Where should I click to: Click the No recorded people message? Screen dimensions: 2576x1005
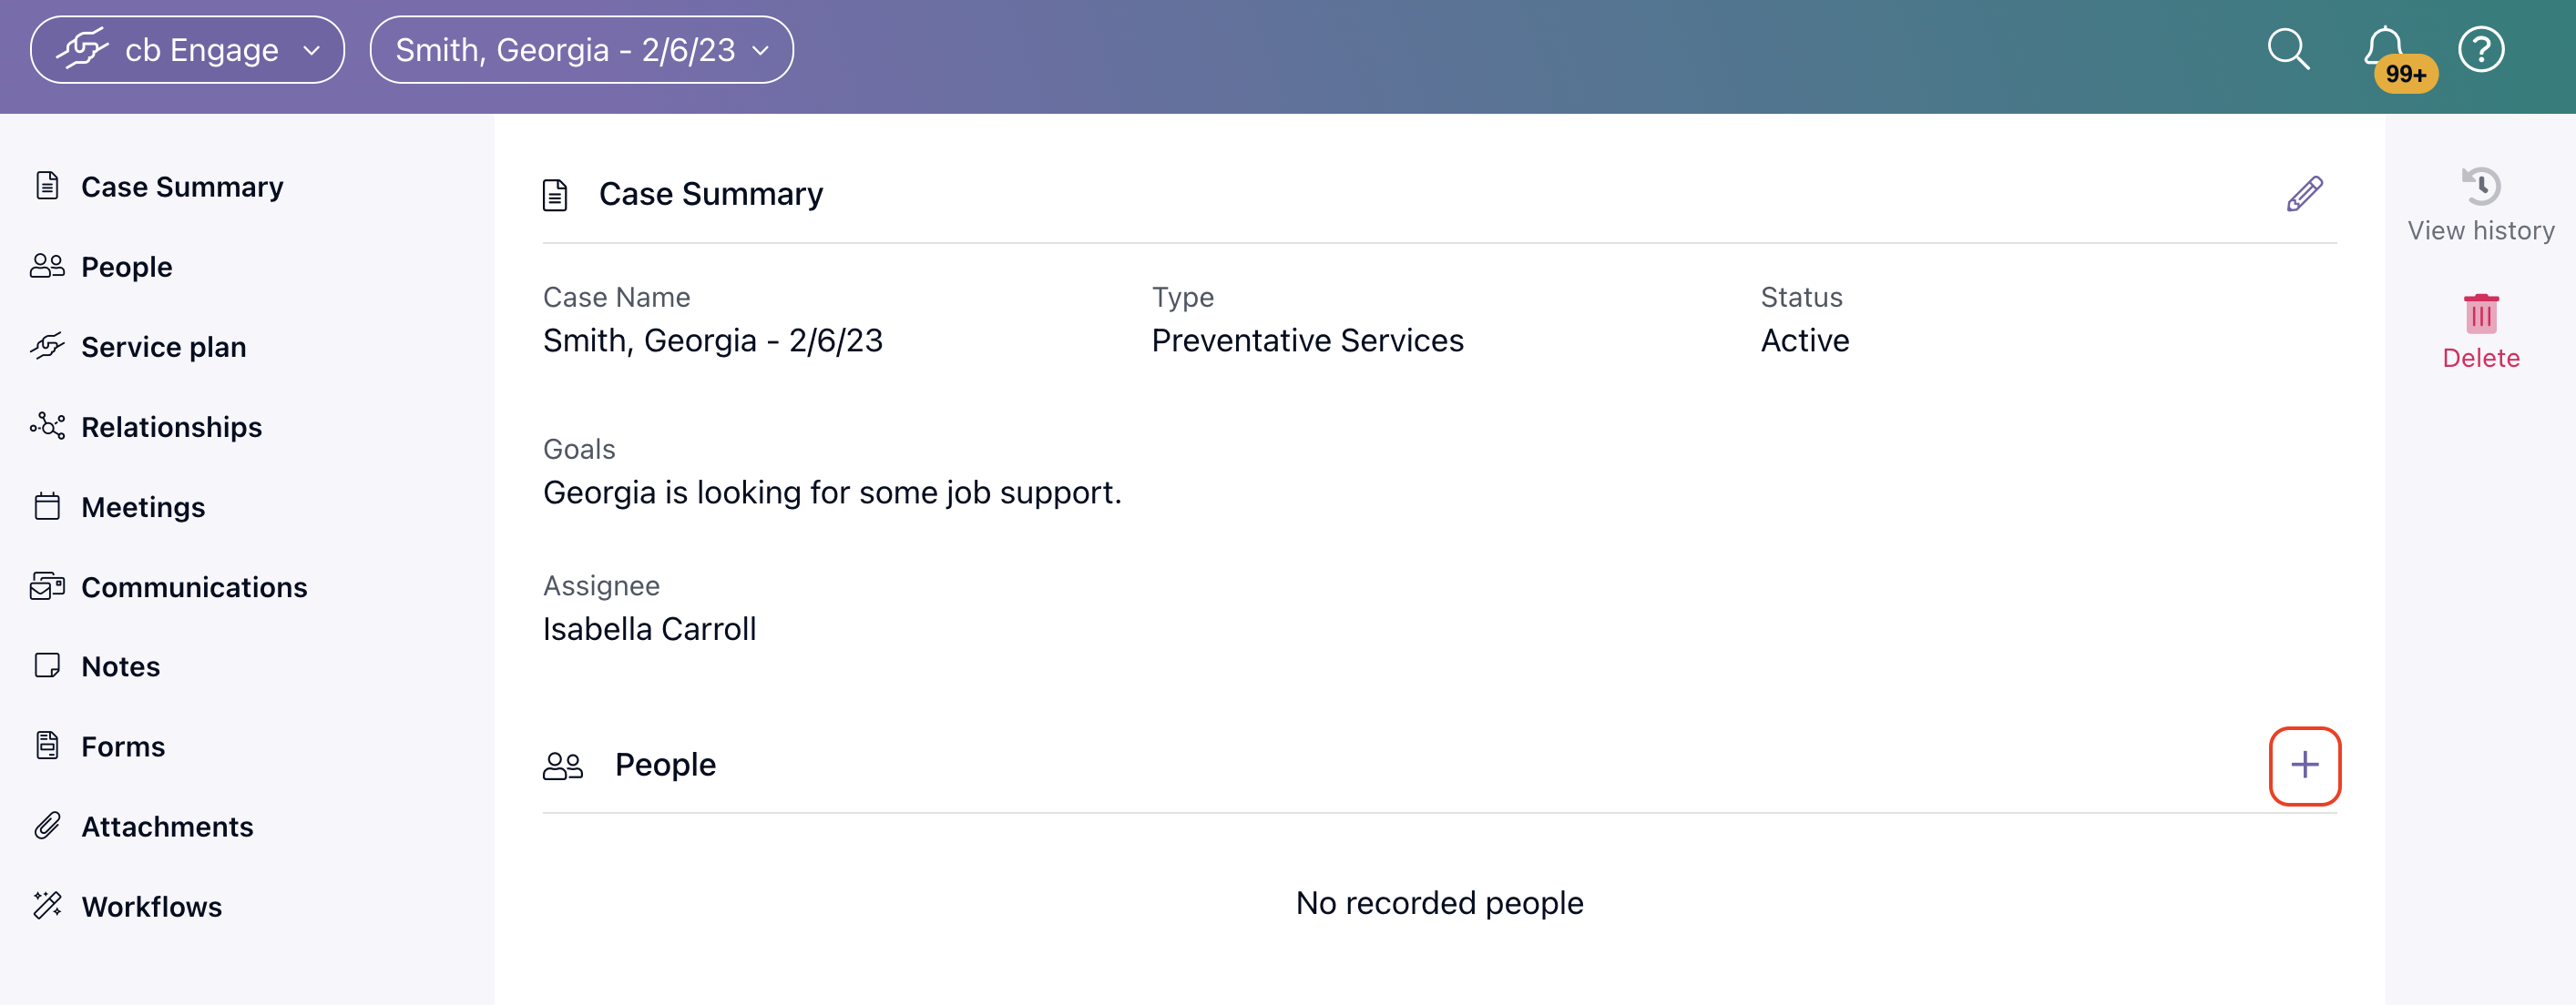click(x=1439, y=903)
